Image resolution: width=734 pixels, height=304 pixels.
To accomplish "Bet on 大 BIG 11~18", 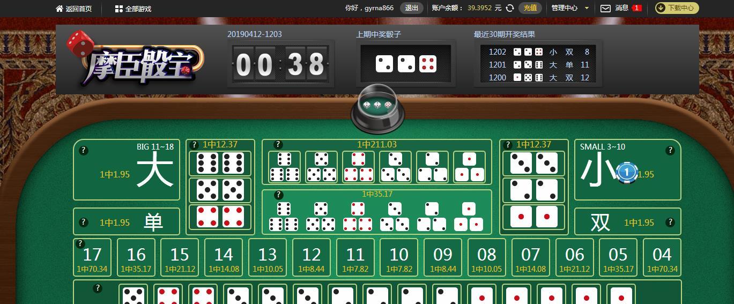I will tap(127, 170).
